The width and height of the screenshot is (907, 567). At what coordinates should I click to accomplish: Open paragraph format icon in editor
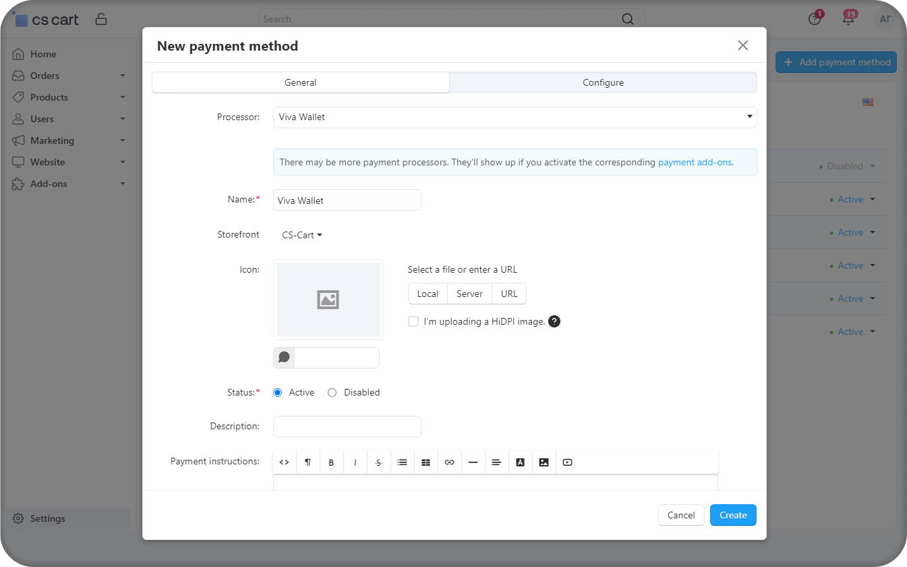(308, 462)
